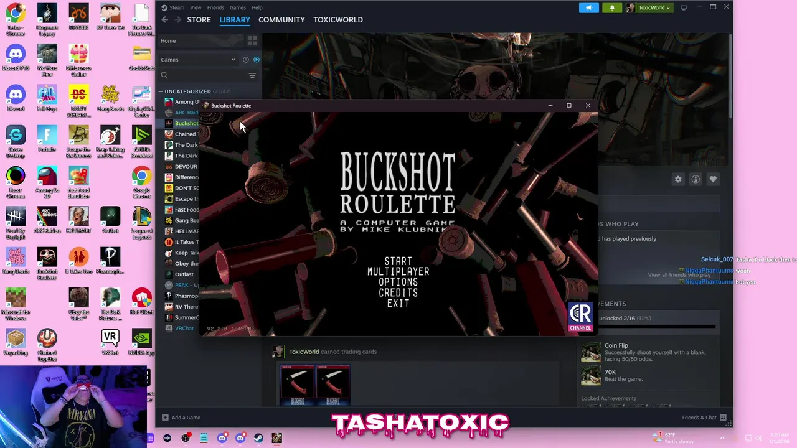Open Discord PTB desktop shortcut

click(16, 58)
